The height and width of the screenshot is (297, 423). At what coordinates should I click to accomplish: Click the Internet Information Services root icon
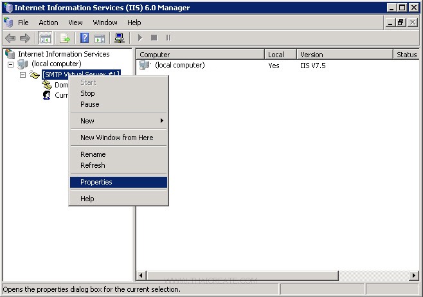click(10, 54)
